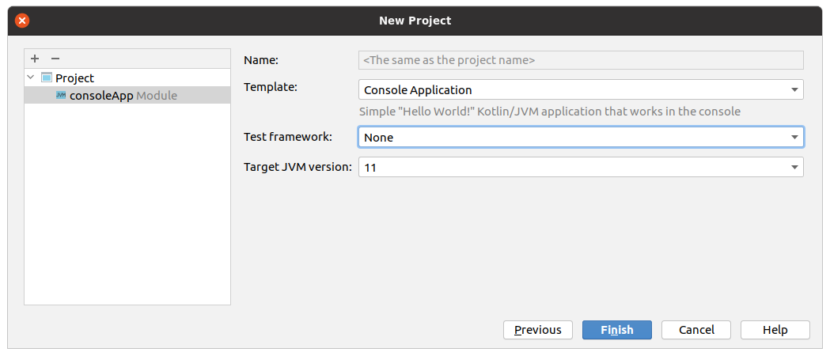Viewport: 830px width, 356px height.
Task: Click the Hello World template description text
Action: [x=549, y=112]
